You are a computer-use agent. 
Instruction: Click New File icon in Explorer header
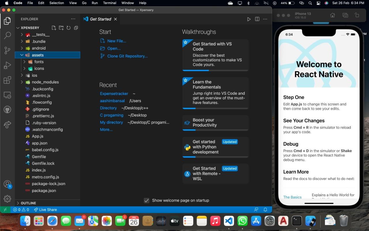pos(54,28)
